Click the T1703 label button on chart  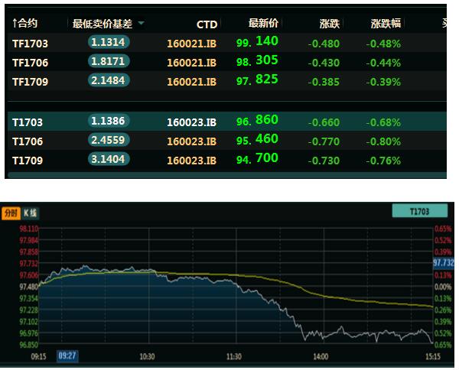(x=419, y=212)
